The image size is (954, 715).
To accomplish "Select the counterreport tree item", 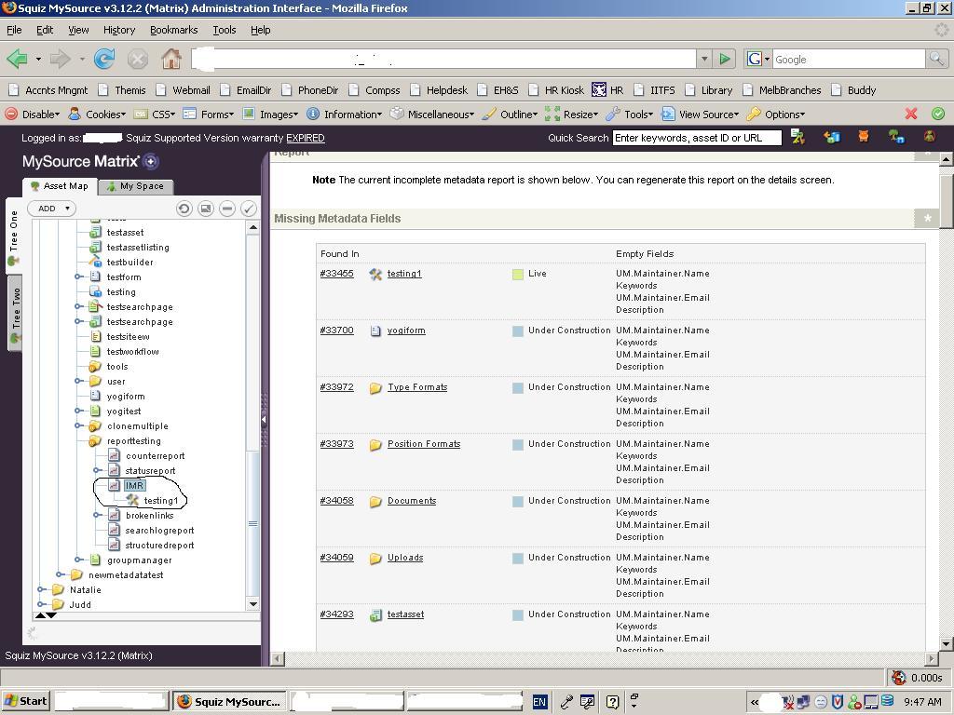I will point(156,455).
